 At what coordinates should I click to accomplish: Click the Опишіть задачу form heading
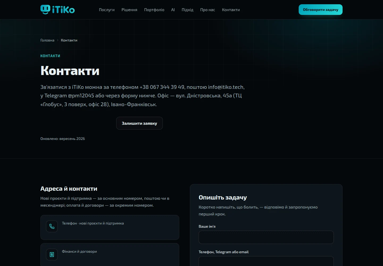(223, 197)
